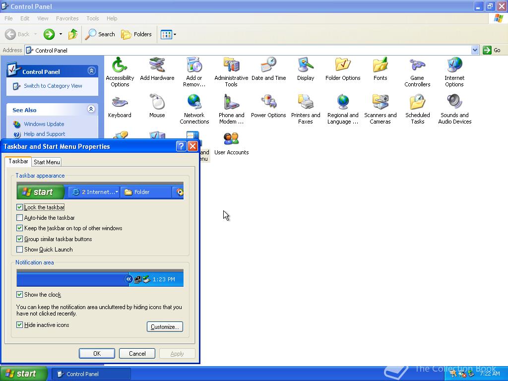The width and height of the screenshot is (508, 381).
Task: Click the Customize... button
Action: [165, 326]
